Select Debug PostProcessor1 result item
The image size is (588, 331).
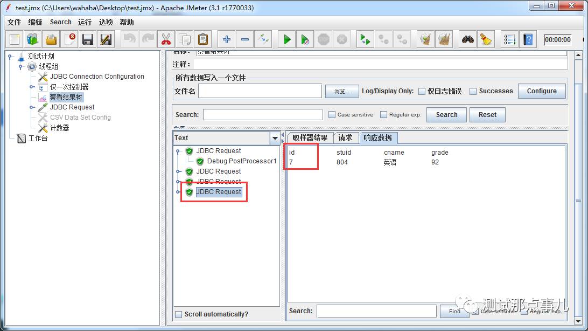pyautogui.click(x=241, y=161)
